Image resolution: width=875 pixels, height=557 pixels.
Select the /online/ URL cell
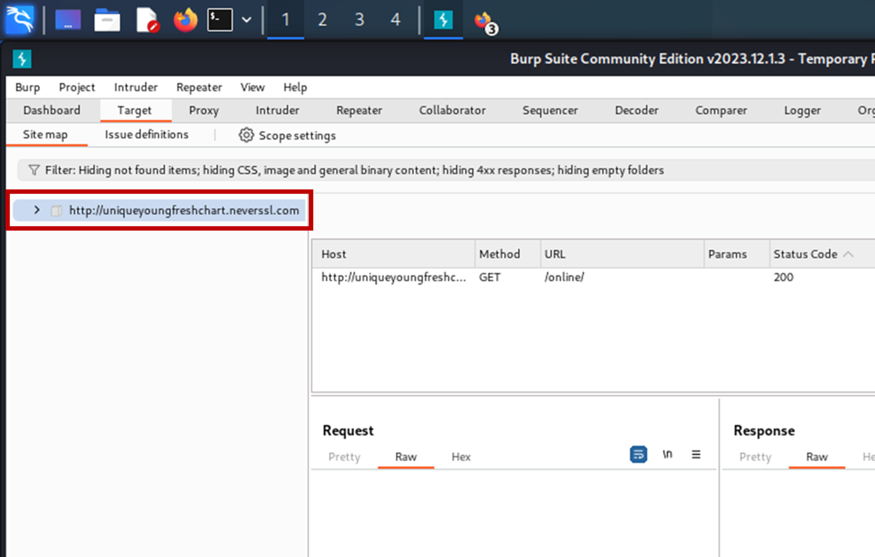(x=564, y=277)
